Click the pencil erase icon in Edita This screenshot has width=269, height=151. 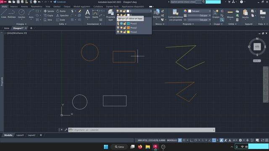click(x=79, y=11)
